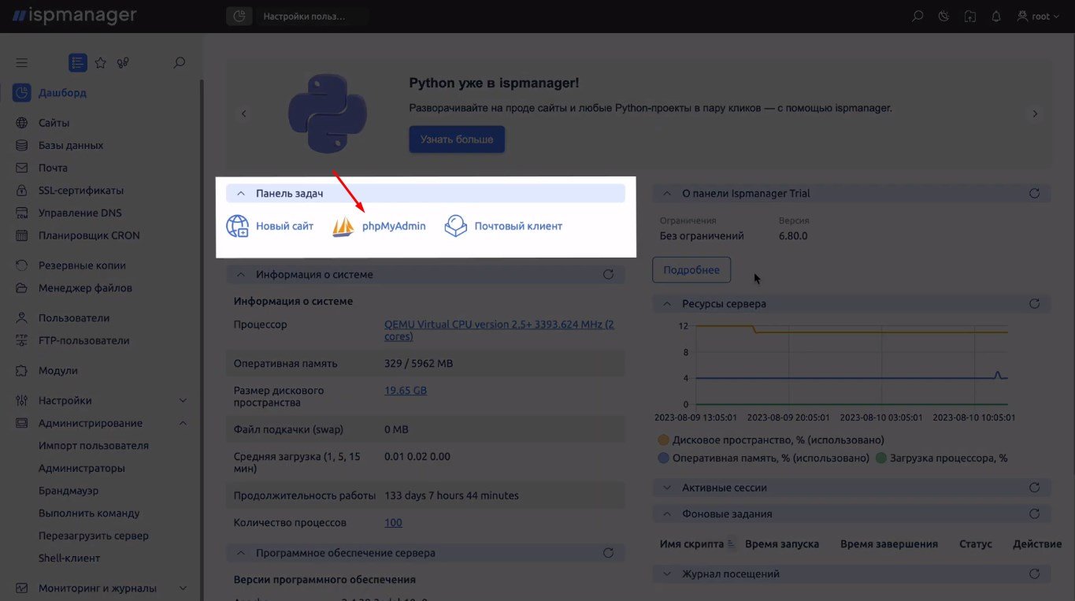Collapse О панели Ispmanager Trial section
This screenshot has width=1075, height=601.
[x=667, y=194]
